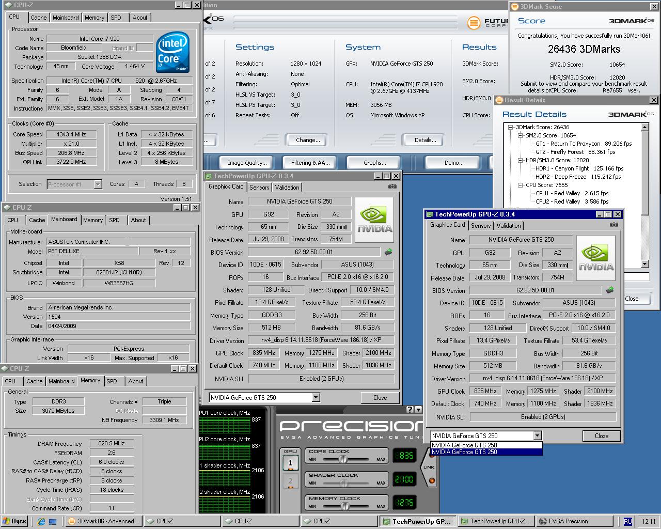Click NVIDIA logo in the active GPU-Z window
This screenshot has width=661, height=529.
[x=596, y=258]
